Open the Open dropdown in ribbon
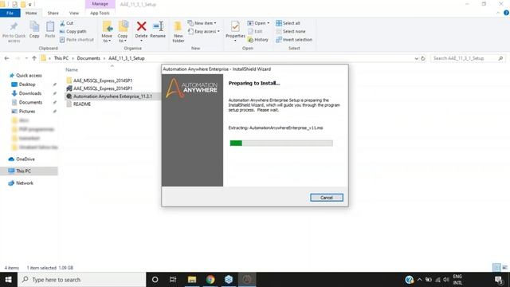This screenshot has width=510, height=287. [x=258, y=23]
